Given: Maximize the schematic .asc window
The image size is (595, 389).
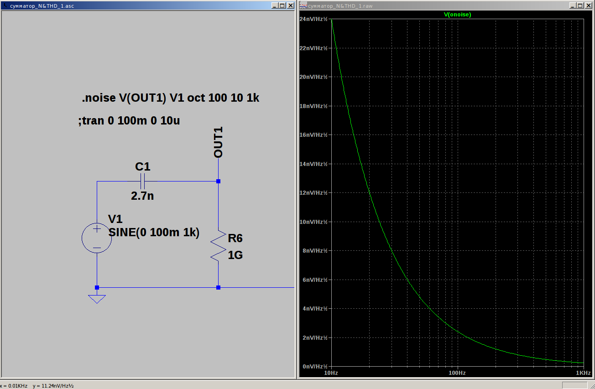Looking at the screenshot, I should 282,5.
